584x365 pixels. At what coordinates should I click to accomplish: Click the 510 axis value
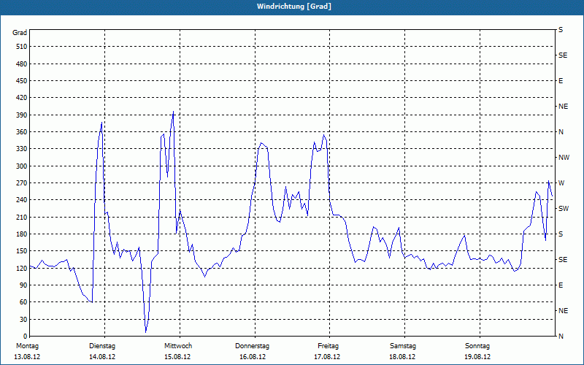point(22,47)
